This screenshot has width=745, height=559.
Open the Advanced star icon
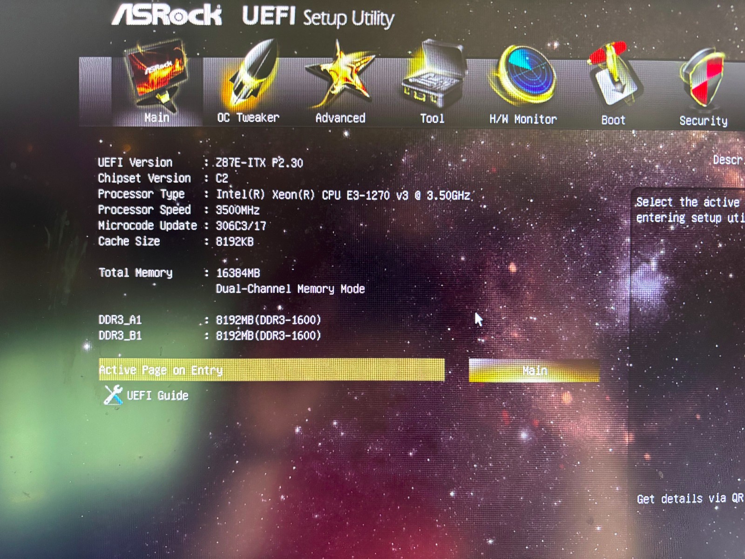tap(340, 75)
